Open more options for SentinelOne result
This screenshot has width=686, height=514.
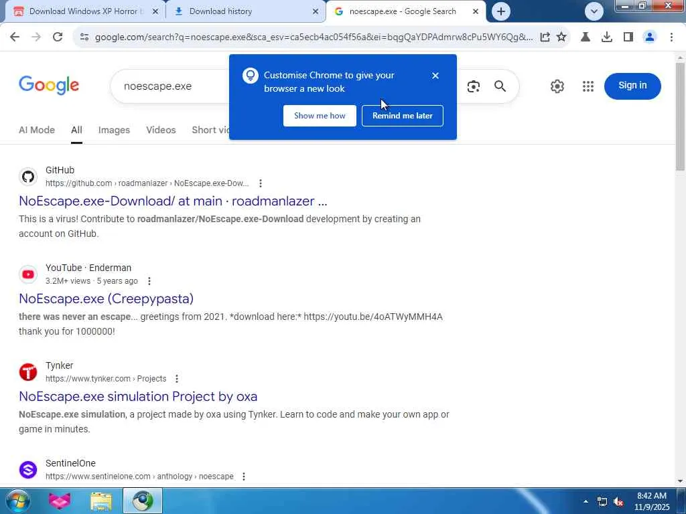pyautogui.click(x=244, y=477)
